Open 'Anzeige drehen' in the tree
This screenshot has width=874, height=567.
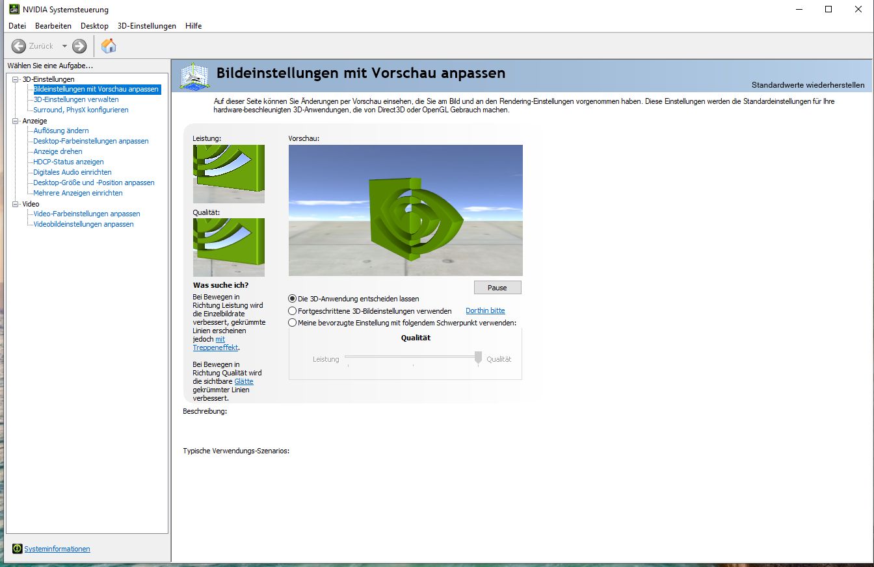(58, 151)
